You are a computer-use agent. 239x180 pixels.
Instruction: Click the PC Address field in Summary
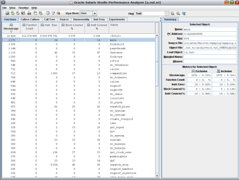click(210, 34)
